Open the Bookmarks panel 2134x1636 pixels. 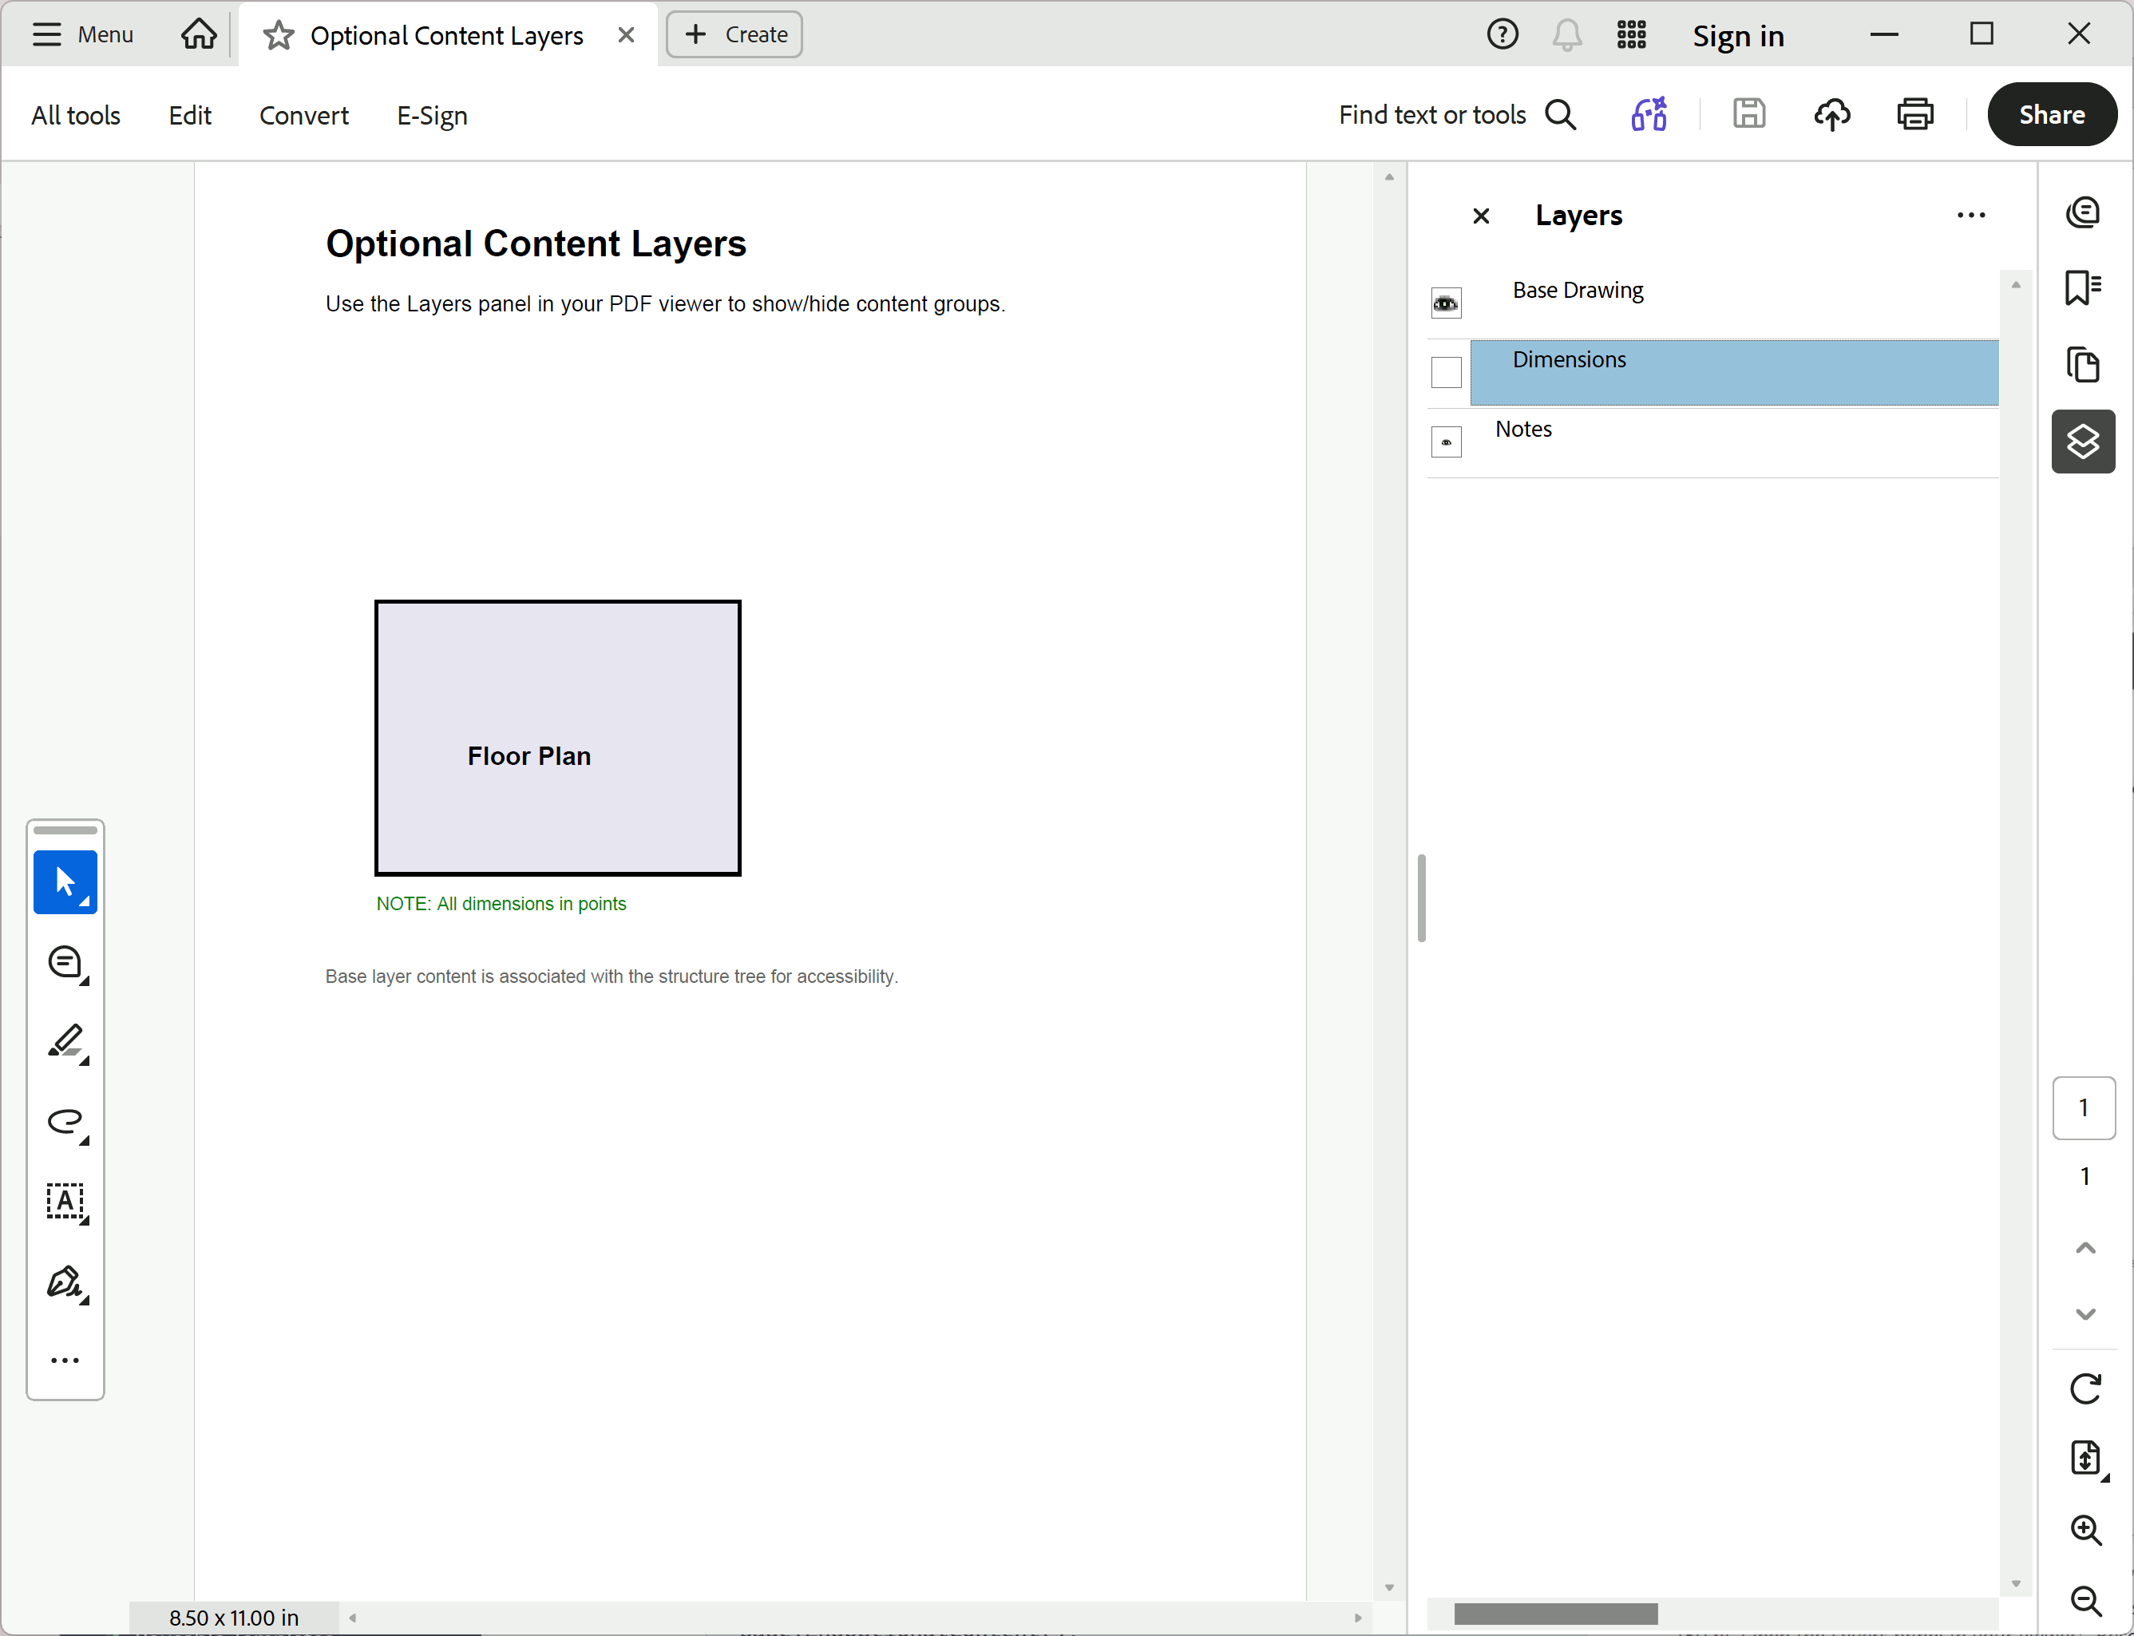(x=2082, y=287)
